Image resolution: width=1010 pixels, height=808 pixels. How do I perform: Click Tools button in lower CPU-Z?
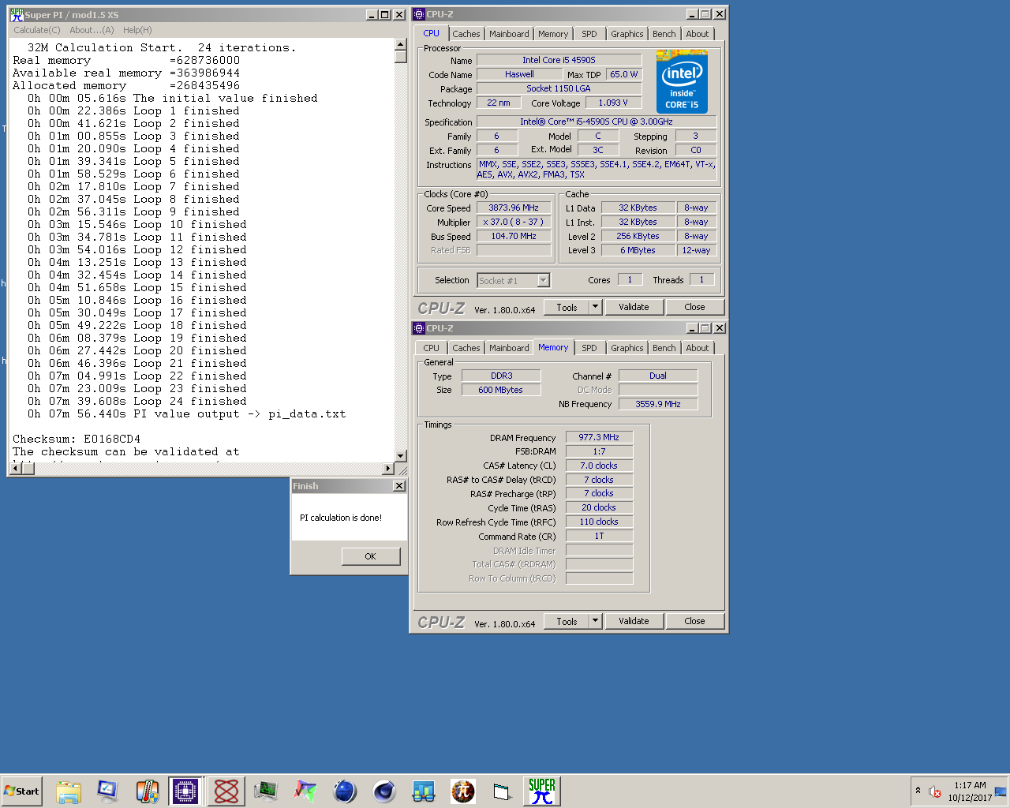[567, 621]
